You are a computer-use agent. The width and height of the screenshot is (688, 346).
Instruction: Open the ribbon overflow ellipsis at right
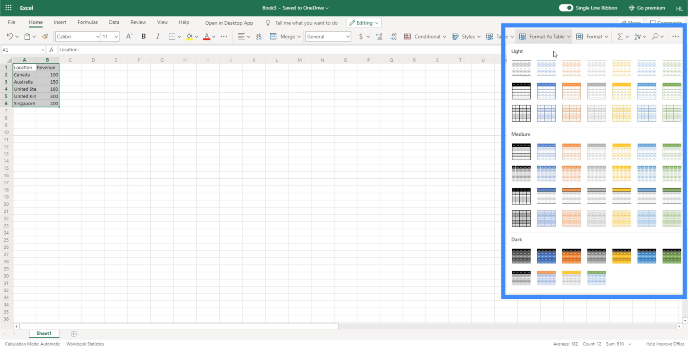pyautogui.click(x=675, y=36)
